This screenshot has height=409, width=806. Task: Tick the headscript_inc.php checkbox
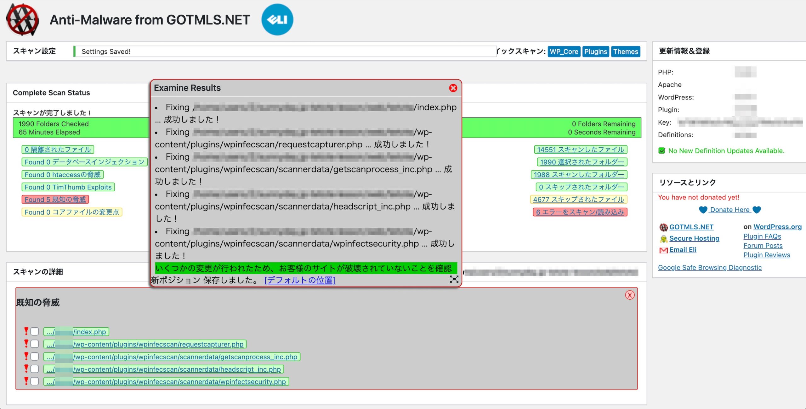(35, 369)
